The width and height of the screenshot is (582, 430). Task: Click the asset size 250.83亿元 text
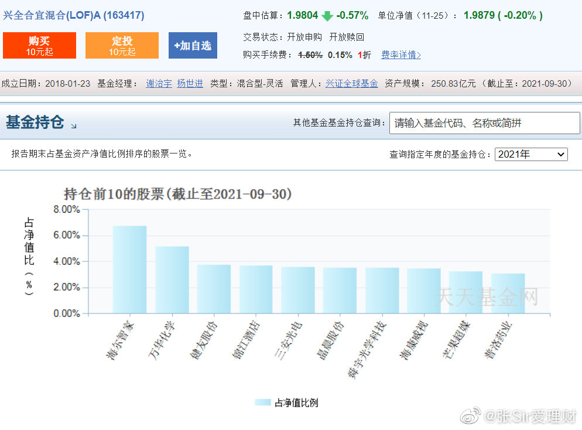coord(453,84)
